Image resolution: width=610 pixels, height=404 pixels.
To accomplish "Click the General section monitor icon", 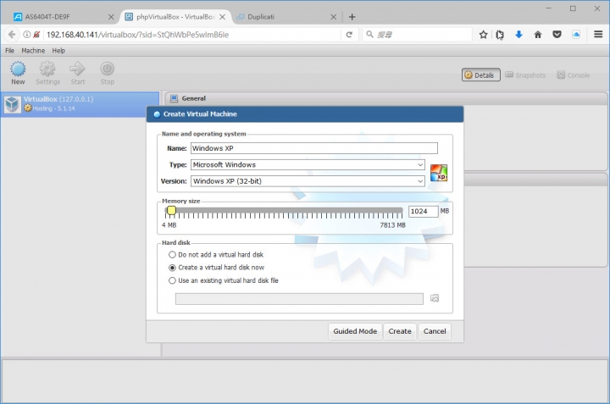I will [x=174, y=98].
